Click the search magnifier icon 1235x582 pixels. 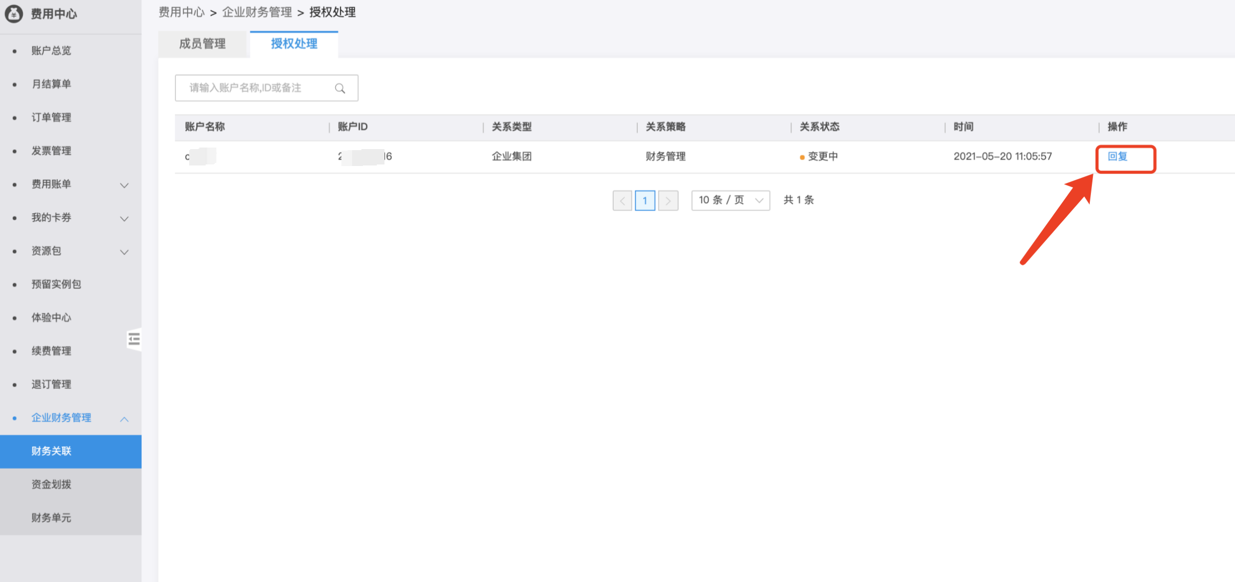coord(340,88)
